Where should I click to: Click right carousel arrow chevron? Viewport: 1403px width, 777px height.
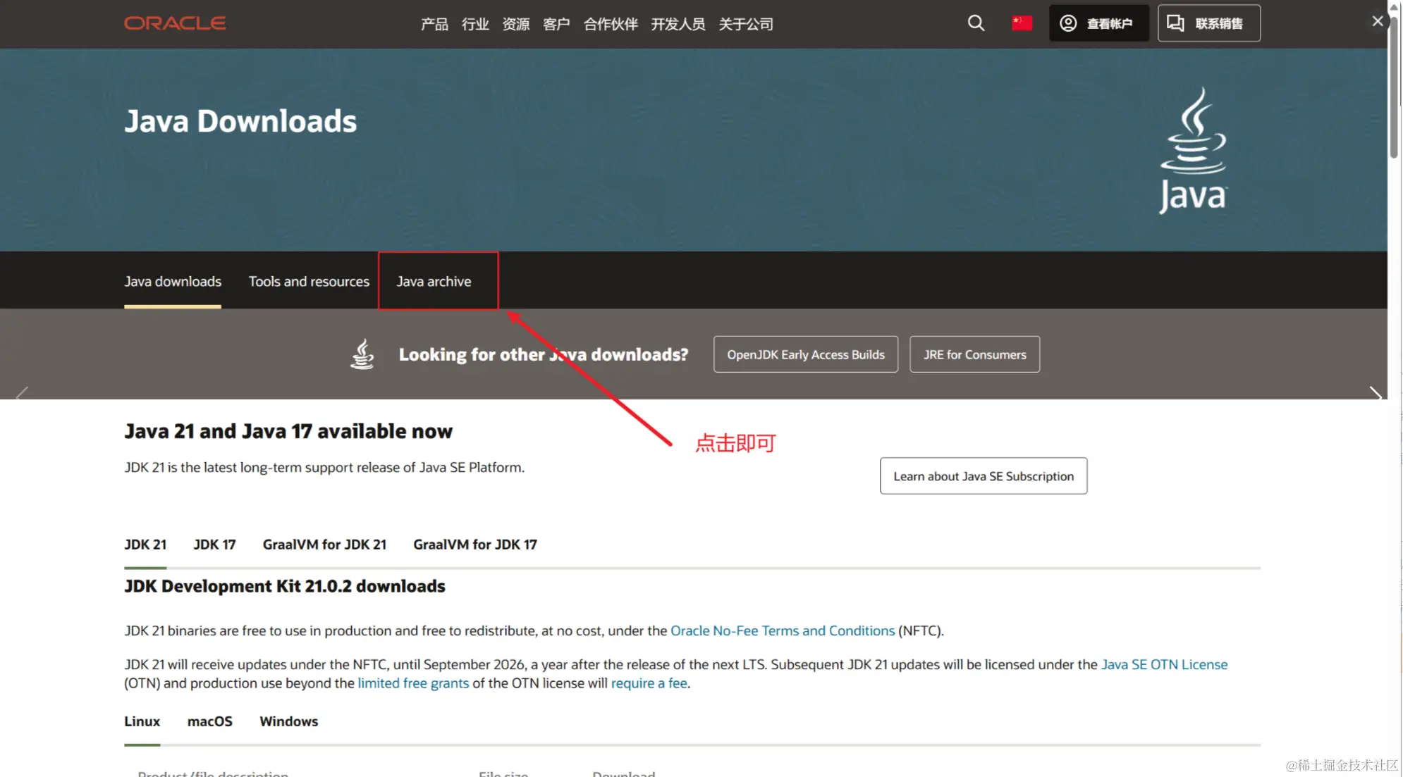click(1375, 393)
